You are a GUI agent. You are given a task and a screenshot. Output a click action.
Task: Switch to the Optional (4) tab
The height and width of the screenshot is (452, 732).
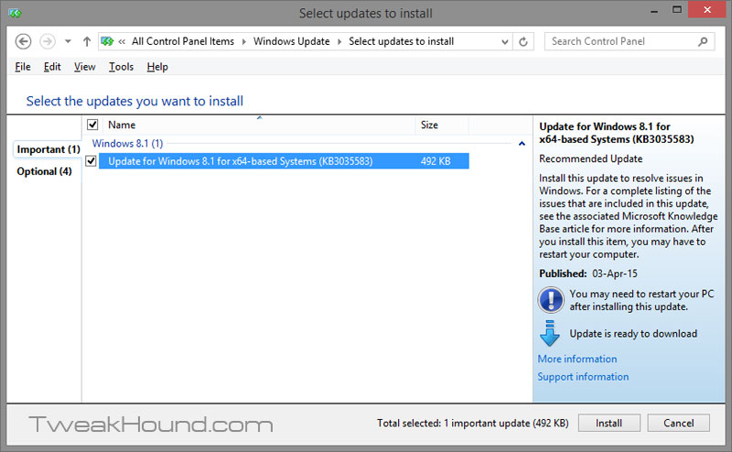click(44, 171)
